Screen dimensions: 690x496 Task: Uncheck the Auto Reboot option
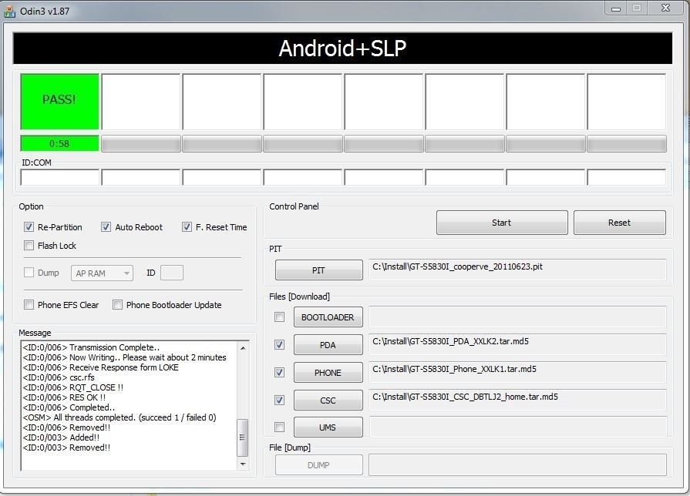106,227
